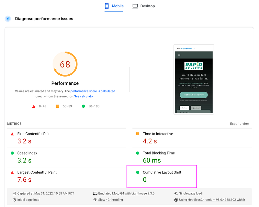Click the mobile phone icon on Mobile tab
Viewport: 259px width, 207px height.
[x=107, y=6]
